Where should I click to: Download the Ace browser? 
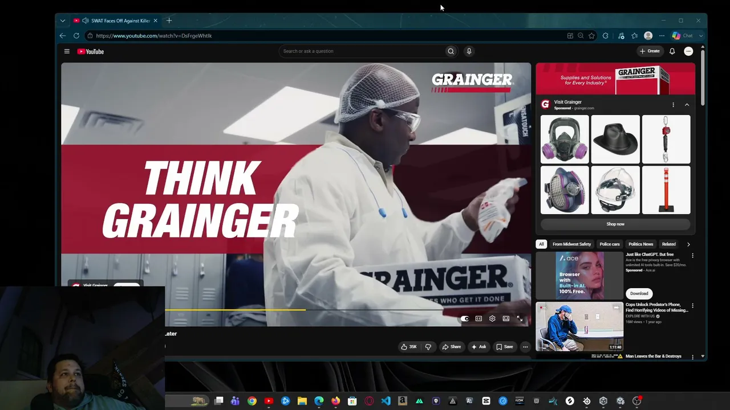[x=639, y=294]
